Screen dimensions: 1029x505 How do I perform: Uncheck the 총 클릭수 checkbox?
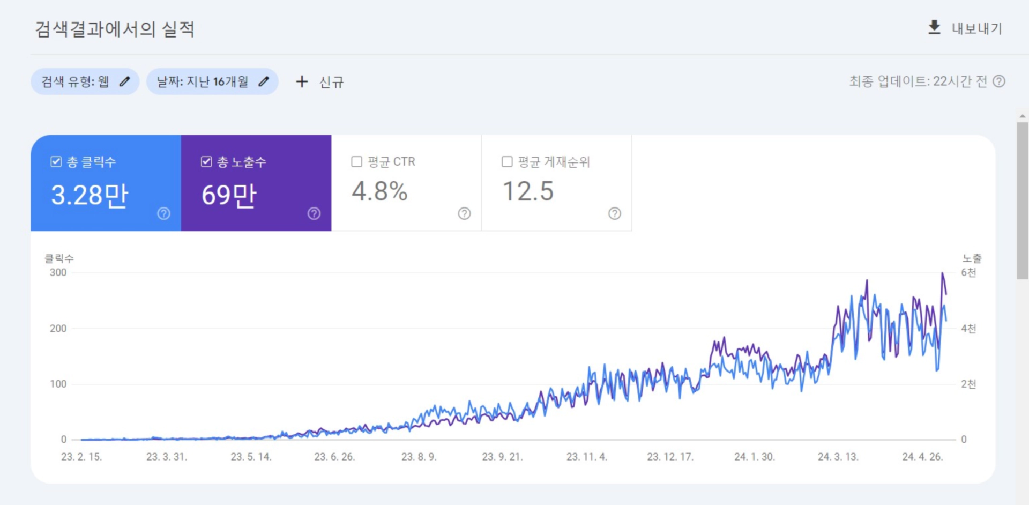tap(55, 161)
